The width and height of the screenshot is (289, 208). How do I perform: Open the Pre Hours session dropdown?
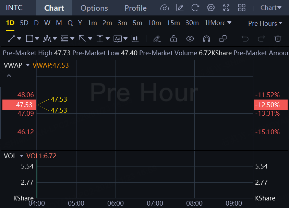pos(265,23)
